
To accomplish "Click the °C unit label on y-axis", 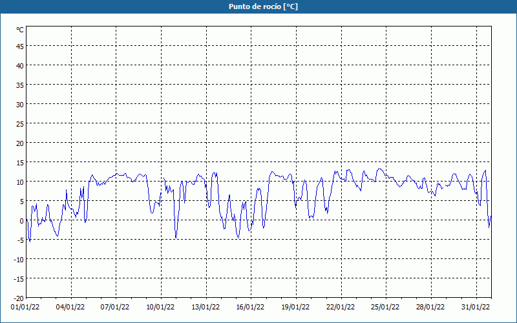I will [x=20, y=30].
